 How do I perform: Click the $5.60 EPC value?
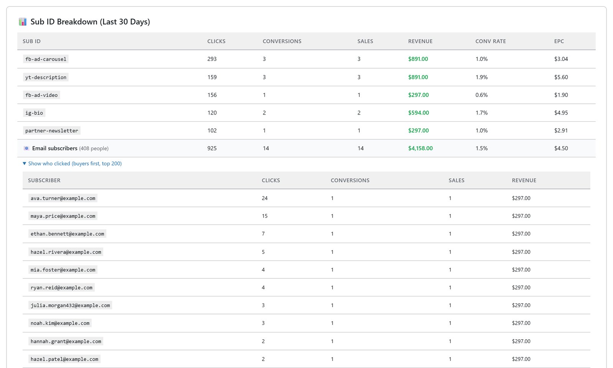[561, 77]
